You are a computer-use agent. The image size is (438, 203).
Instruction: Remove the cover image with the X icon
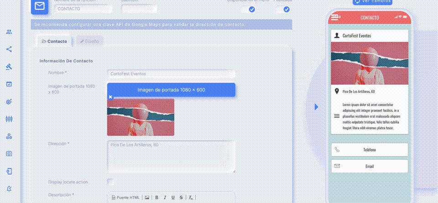click(110, 97)
